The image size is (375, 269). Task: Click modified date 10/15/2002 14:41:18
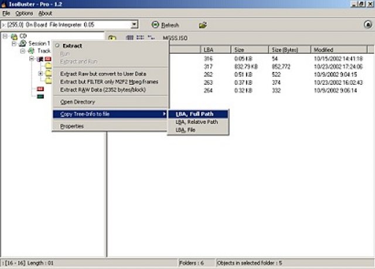(338, 58)
